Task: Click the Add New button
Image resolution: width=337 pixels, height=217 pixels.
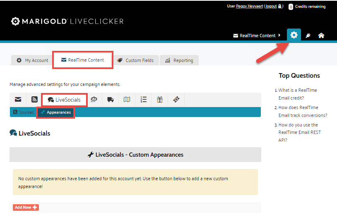Action: tap(26, 207)
